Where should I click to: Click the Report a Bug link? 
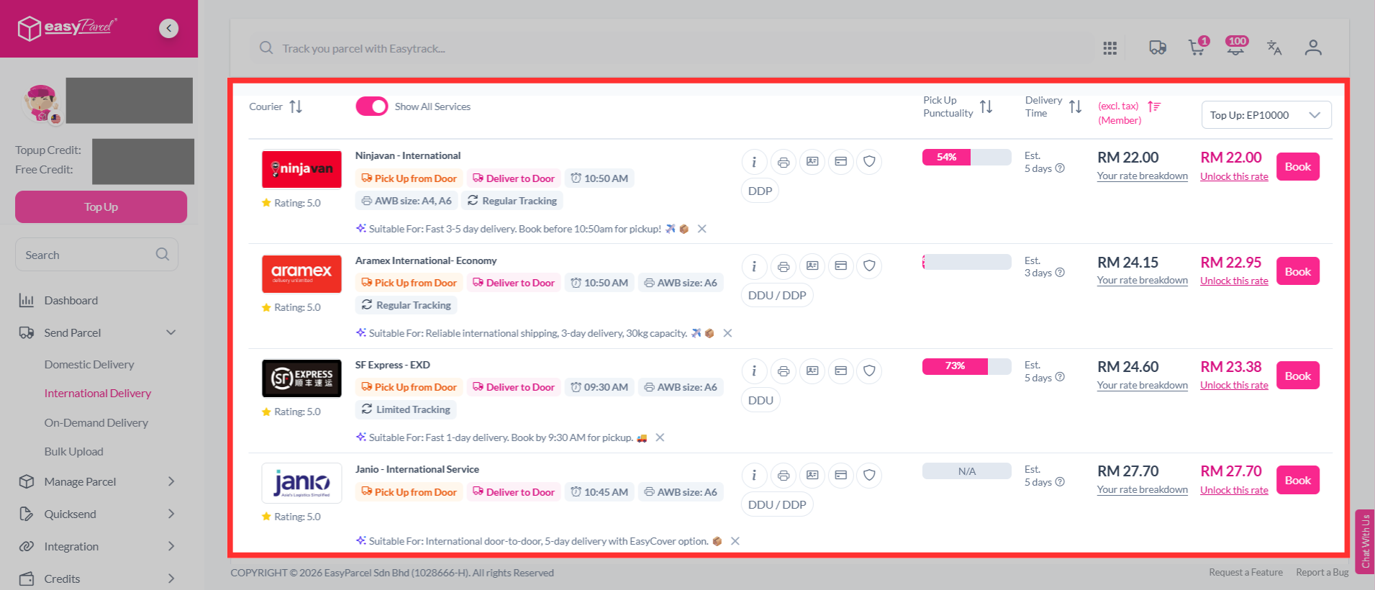pyautogui.click(x=1322, y=573)
